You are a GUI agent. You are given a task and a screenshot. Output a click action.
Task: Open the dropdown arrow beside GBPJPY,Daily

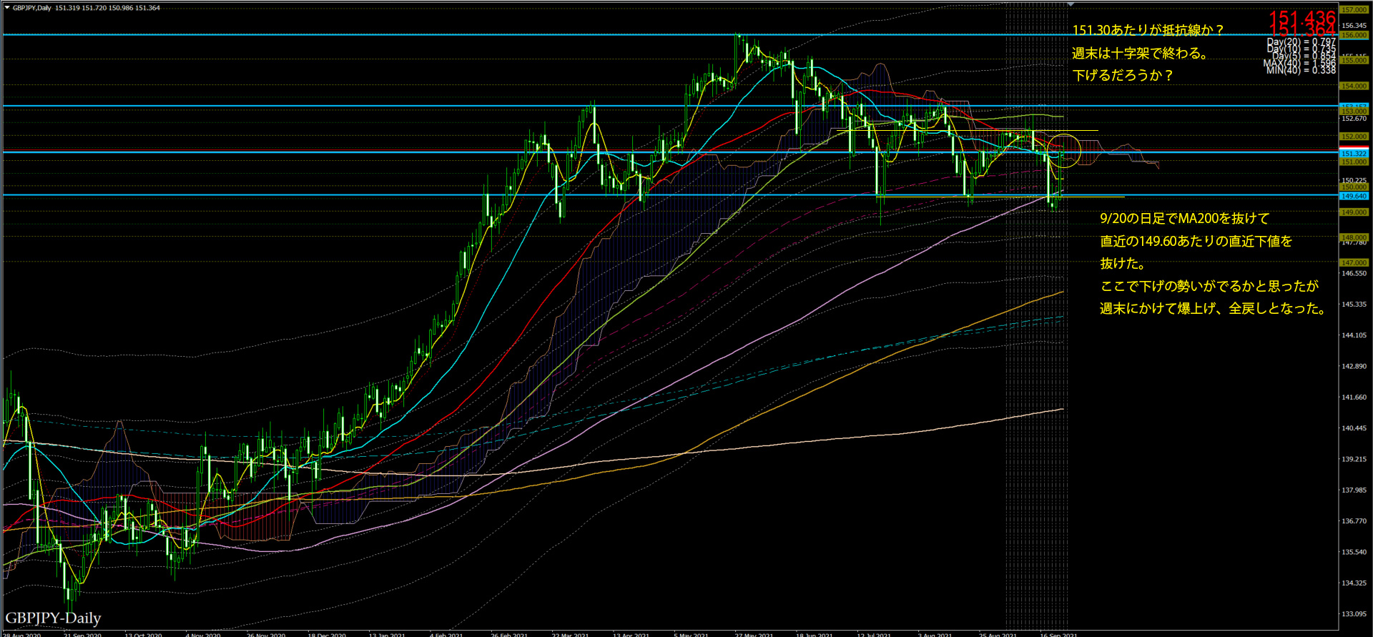pos(7,8)
